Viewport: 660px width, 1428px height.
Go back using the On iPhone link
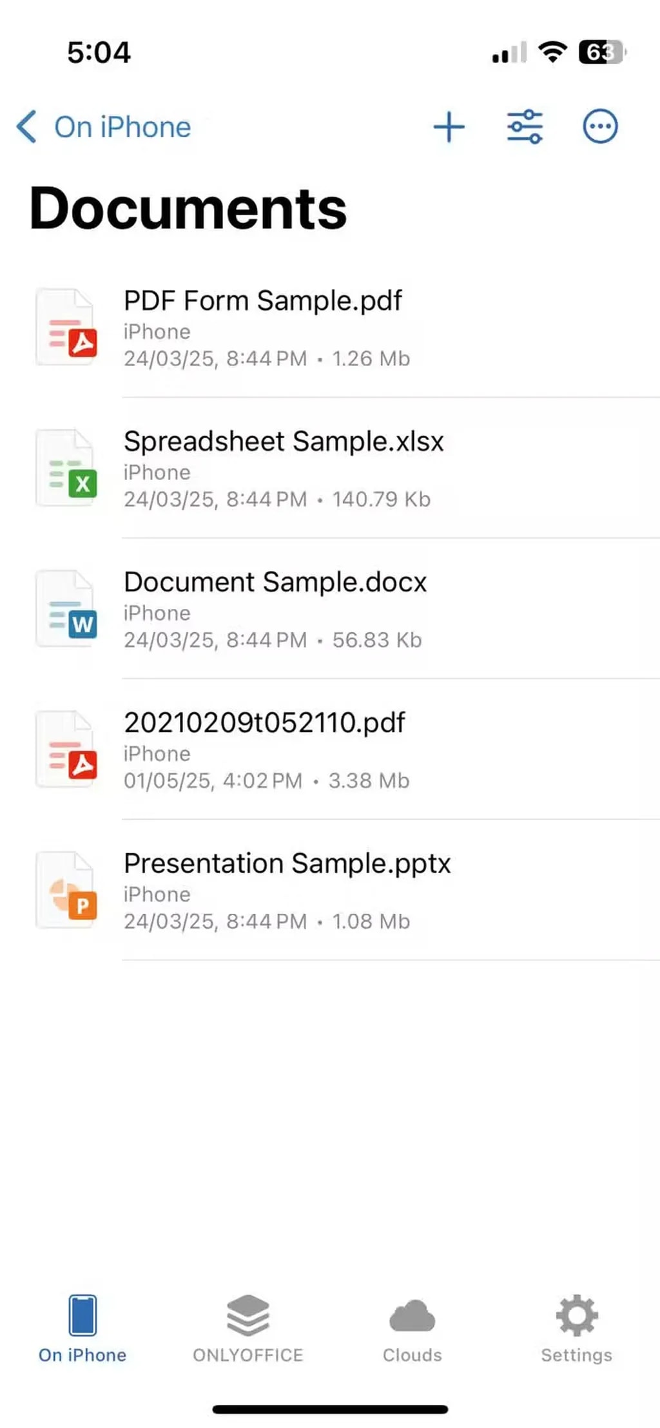(121, 126)
